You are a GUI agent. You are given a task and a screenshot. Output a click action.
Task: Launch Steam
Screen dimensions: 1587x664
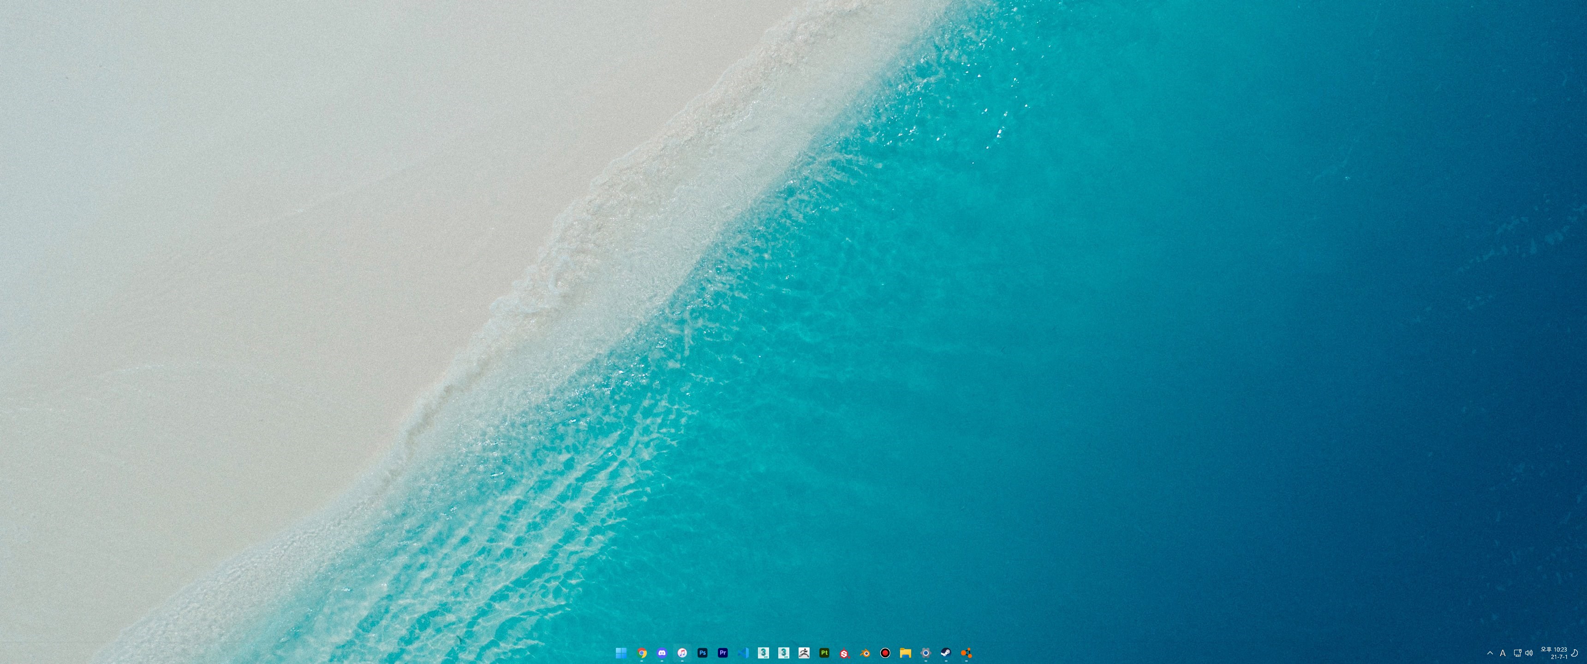947,653
